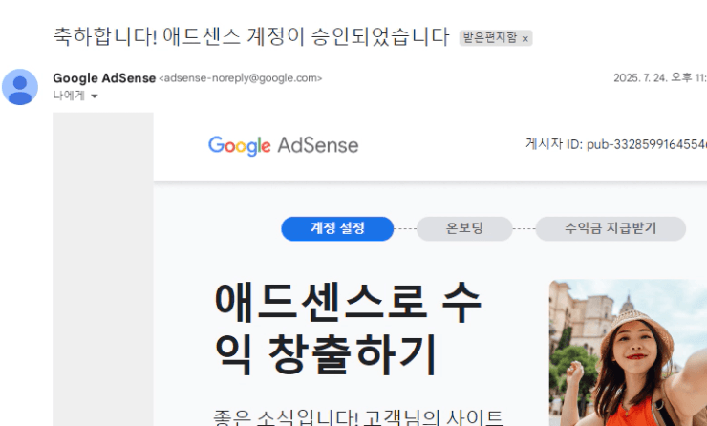Viewport: 707px width, 426px height.
Task: Click the 나에게 recipient text
Action: pos(69,96)
